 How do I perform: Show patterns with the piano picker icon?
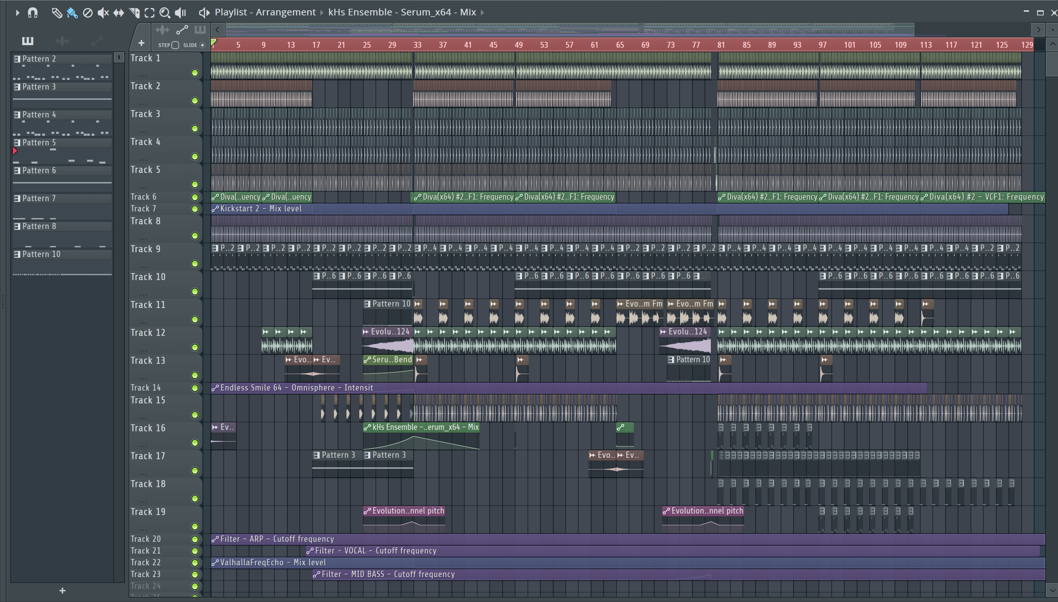[x=28, y=40]
